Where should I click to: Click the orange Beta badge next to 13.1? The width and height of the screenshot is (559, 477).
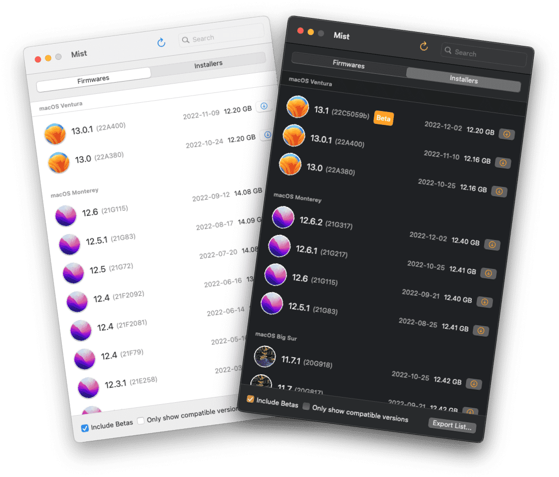pyautogui.click(x=384, y=118)
